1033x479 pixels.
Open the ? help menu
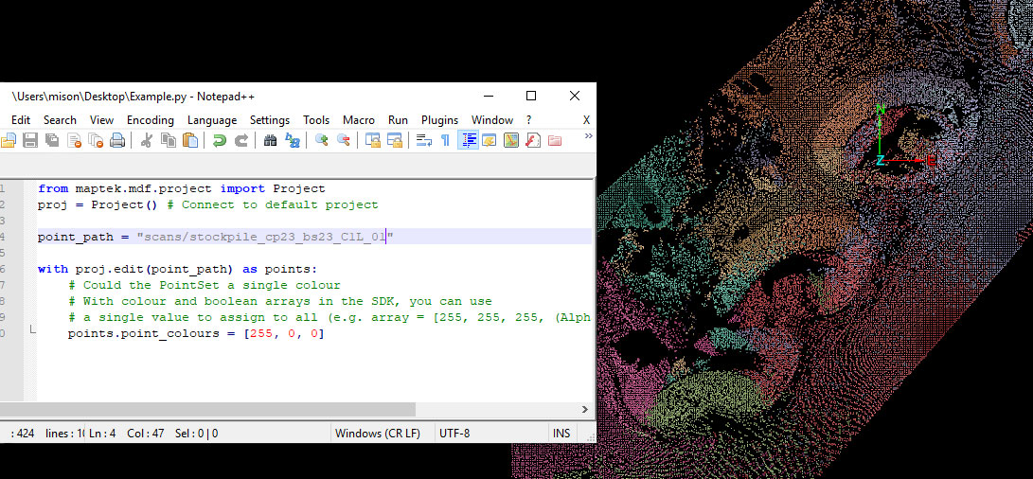(528, 120)
